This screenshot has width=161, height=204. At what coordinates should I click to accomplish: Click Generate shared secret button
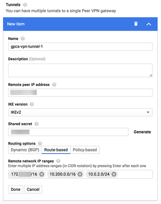point(142,132)
